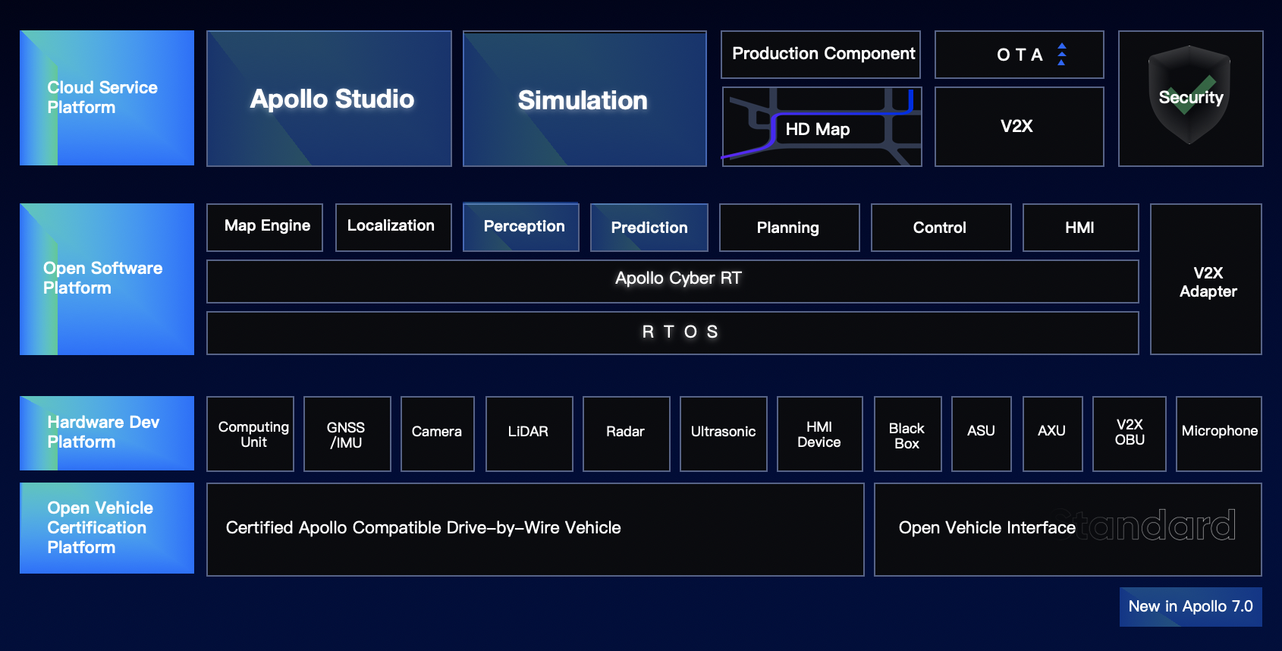Click the Black Box hardware box

[908, 434]
